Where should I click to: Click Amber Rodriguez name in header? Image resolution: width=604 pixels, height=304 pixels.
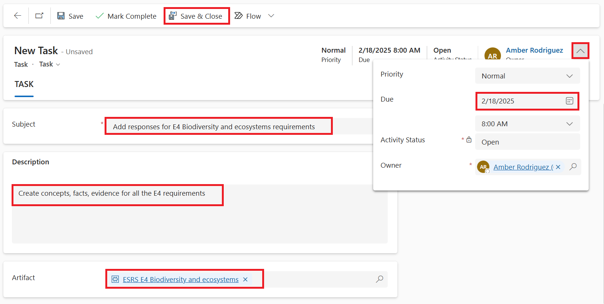(x=534, y=50)
